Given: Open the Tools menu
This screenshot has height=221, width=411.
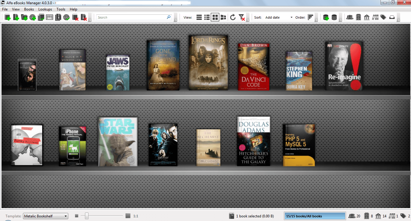Looking at the screenshot, I should (x=61, y=9).
